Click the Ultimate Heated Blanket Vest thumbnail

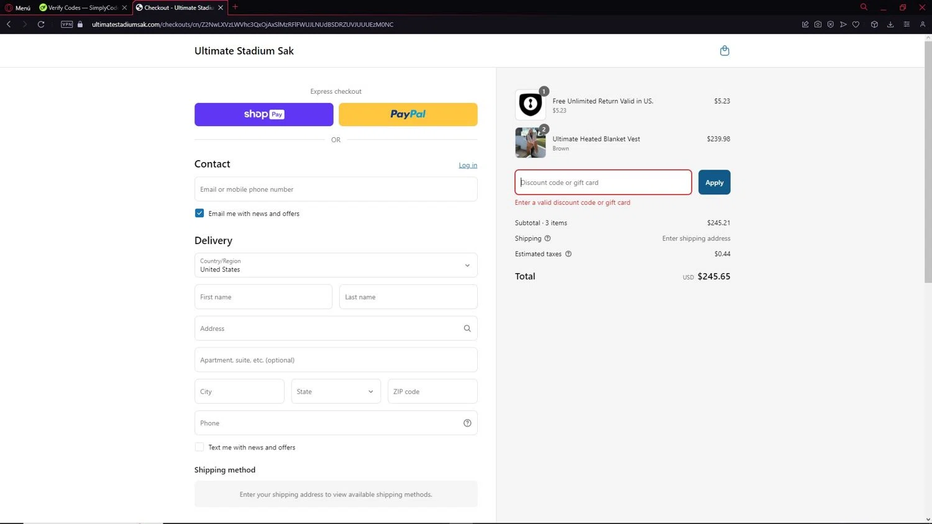[x=531, y=142]
